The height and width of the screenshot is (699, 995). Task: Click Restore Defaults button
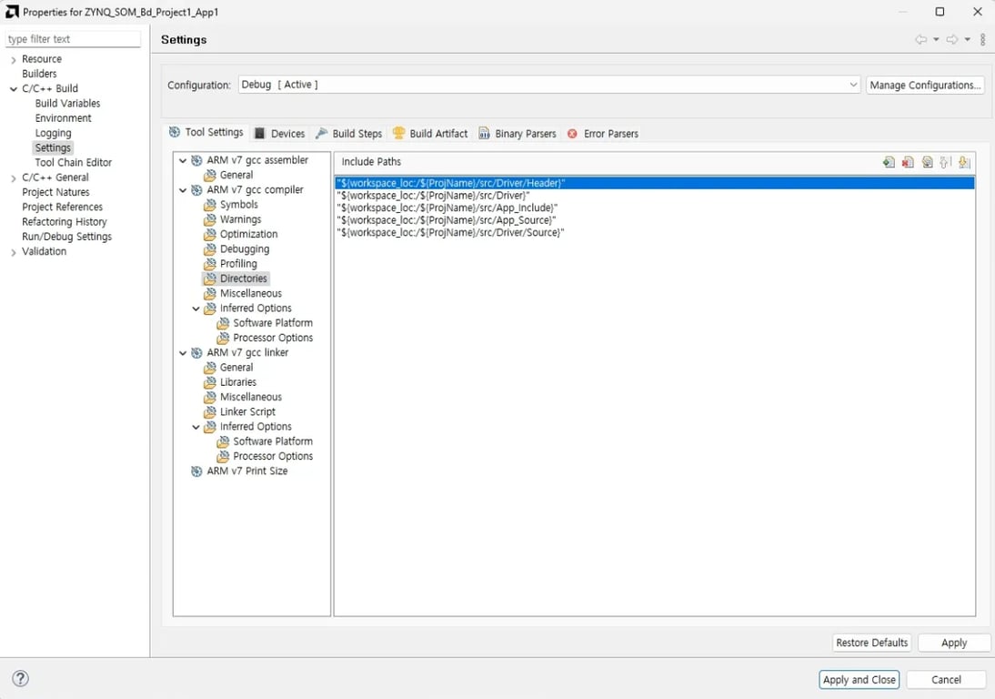coord(872,643)
